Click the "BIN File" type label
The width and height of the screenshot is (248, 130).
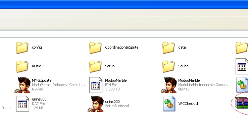[111, 85]
